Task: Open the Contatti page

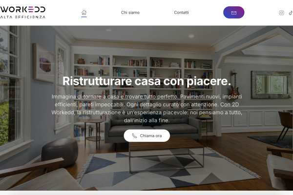Action: [181, 13]
